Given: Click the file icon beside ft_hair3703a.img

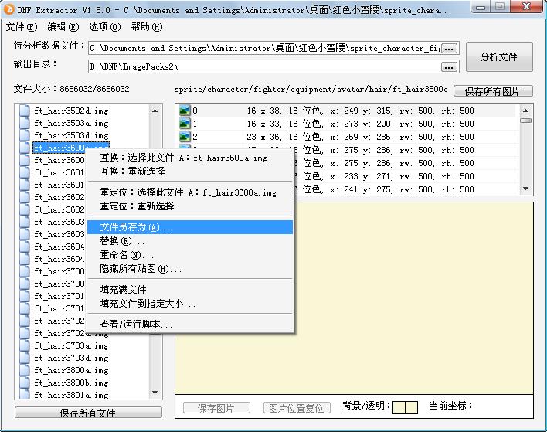Looking at the screenshot, I should click(x=25, y=345).
